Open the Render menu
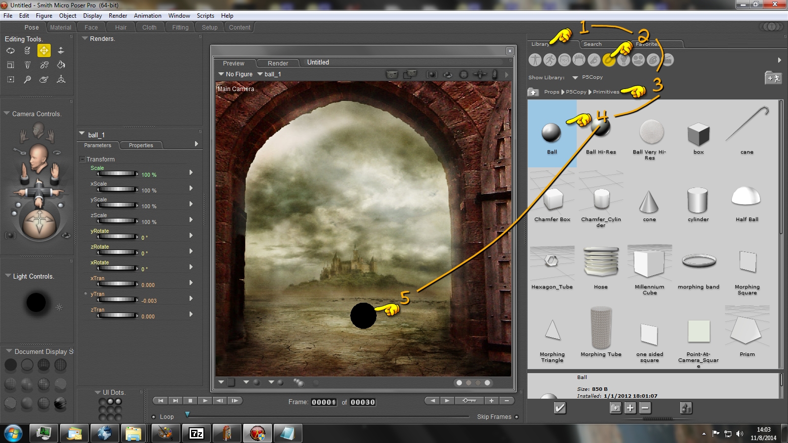Image resolution: width=788 pixels, height=443 pixels. click(x=118, y=16)
